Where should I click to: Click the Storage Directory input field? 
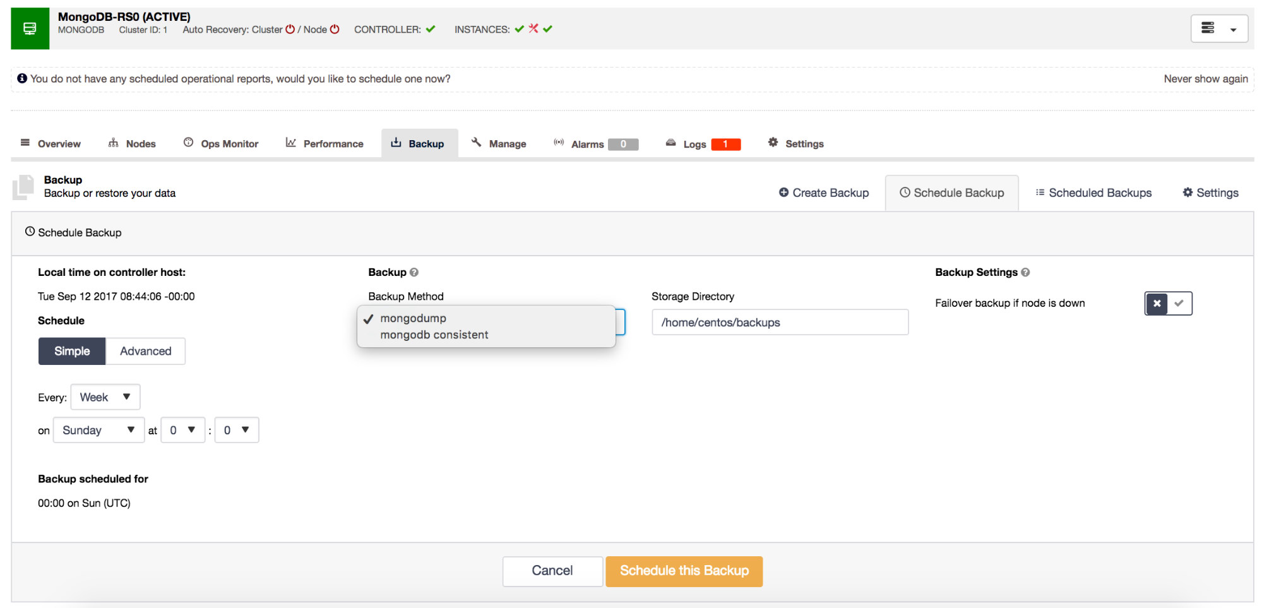[780, 322]
